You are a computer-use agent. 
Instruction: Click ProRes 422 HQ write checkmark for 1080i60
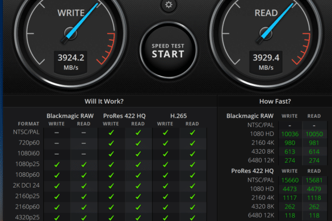[x=111, y=154]
